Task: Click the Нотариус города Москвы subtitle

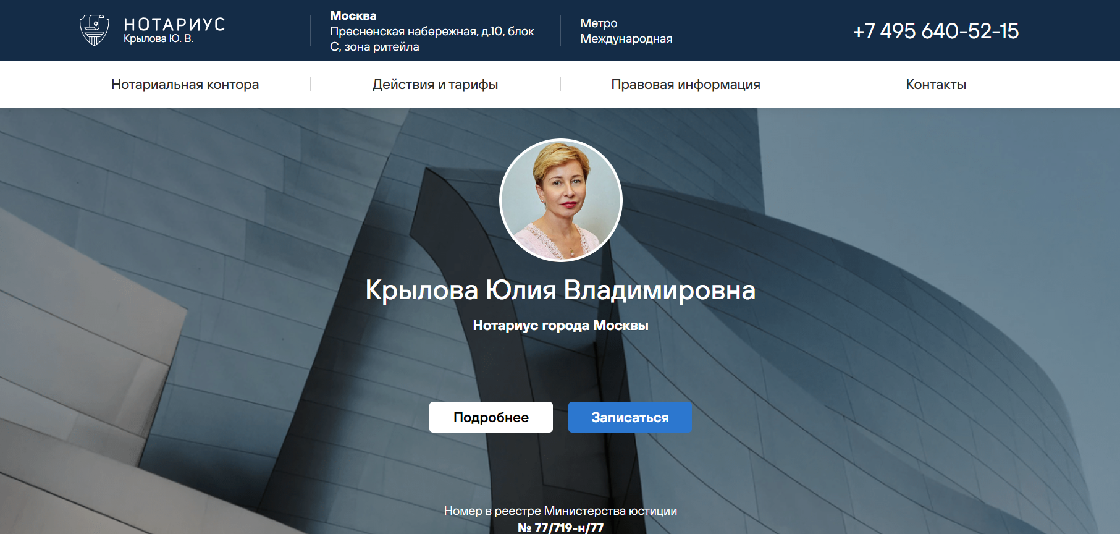Action: 560,326
